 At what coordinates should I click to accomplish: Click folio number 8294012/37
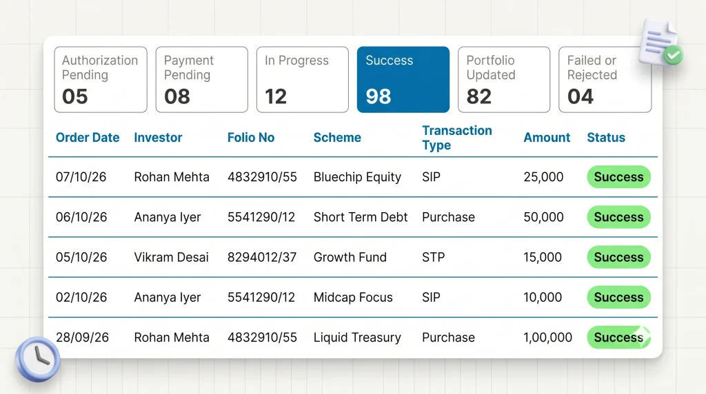coord(262,257)
